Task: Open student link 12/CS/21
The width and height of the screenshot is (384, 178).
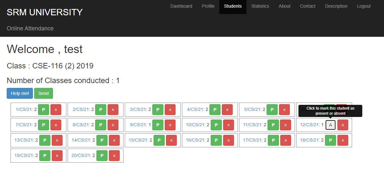Action: [x=310, y=125]
